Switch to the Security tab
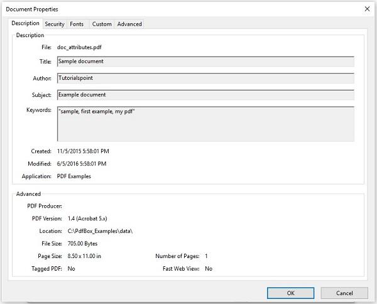 [55, 24]
